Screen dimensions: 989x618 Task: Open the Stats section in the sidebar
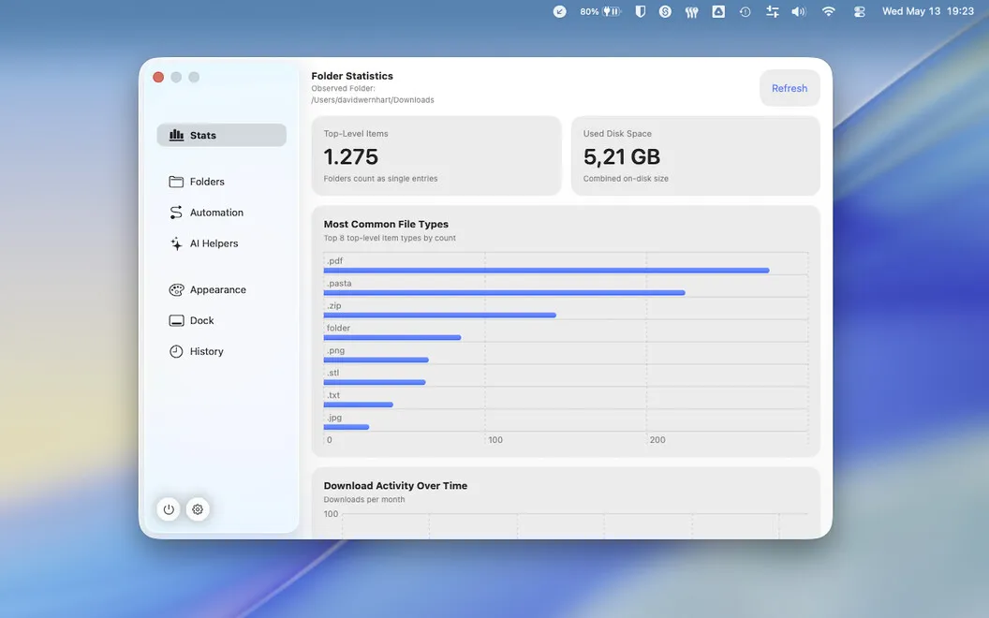pyautogui.click(x=221, y=135)
